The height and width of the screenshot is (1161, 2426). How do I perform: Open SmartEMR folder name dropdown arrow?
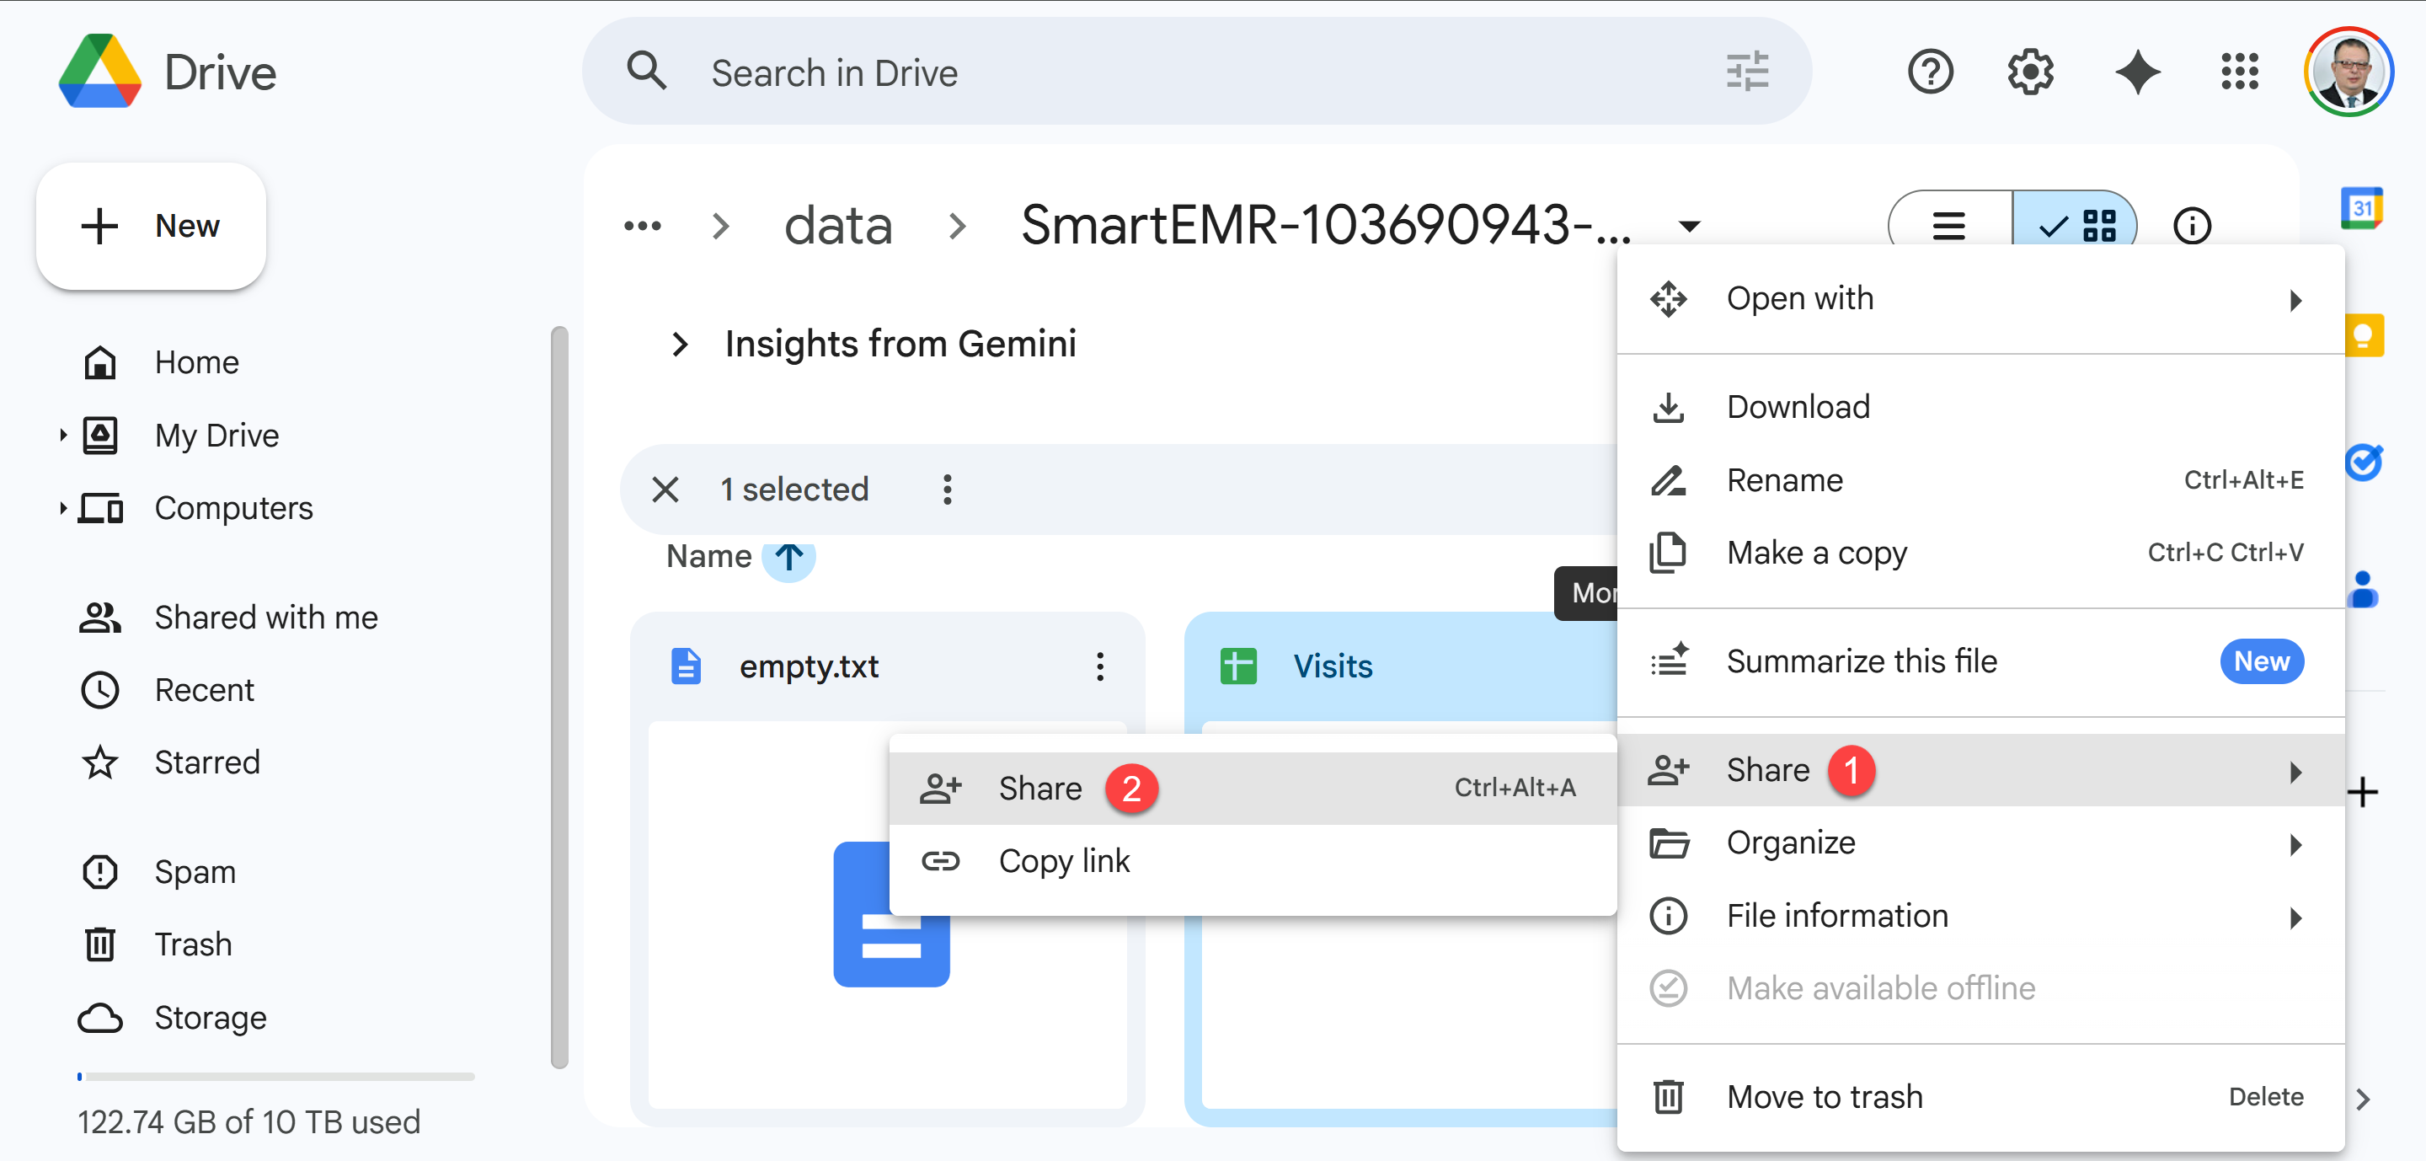[x=1690, y=226]
